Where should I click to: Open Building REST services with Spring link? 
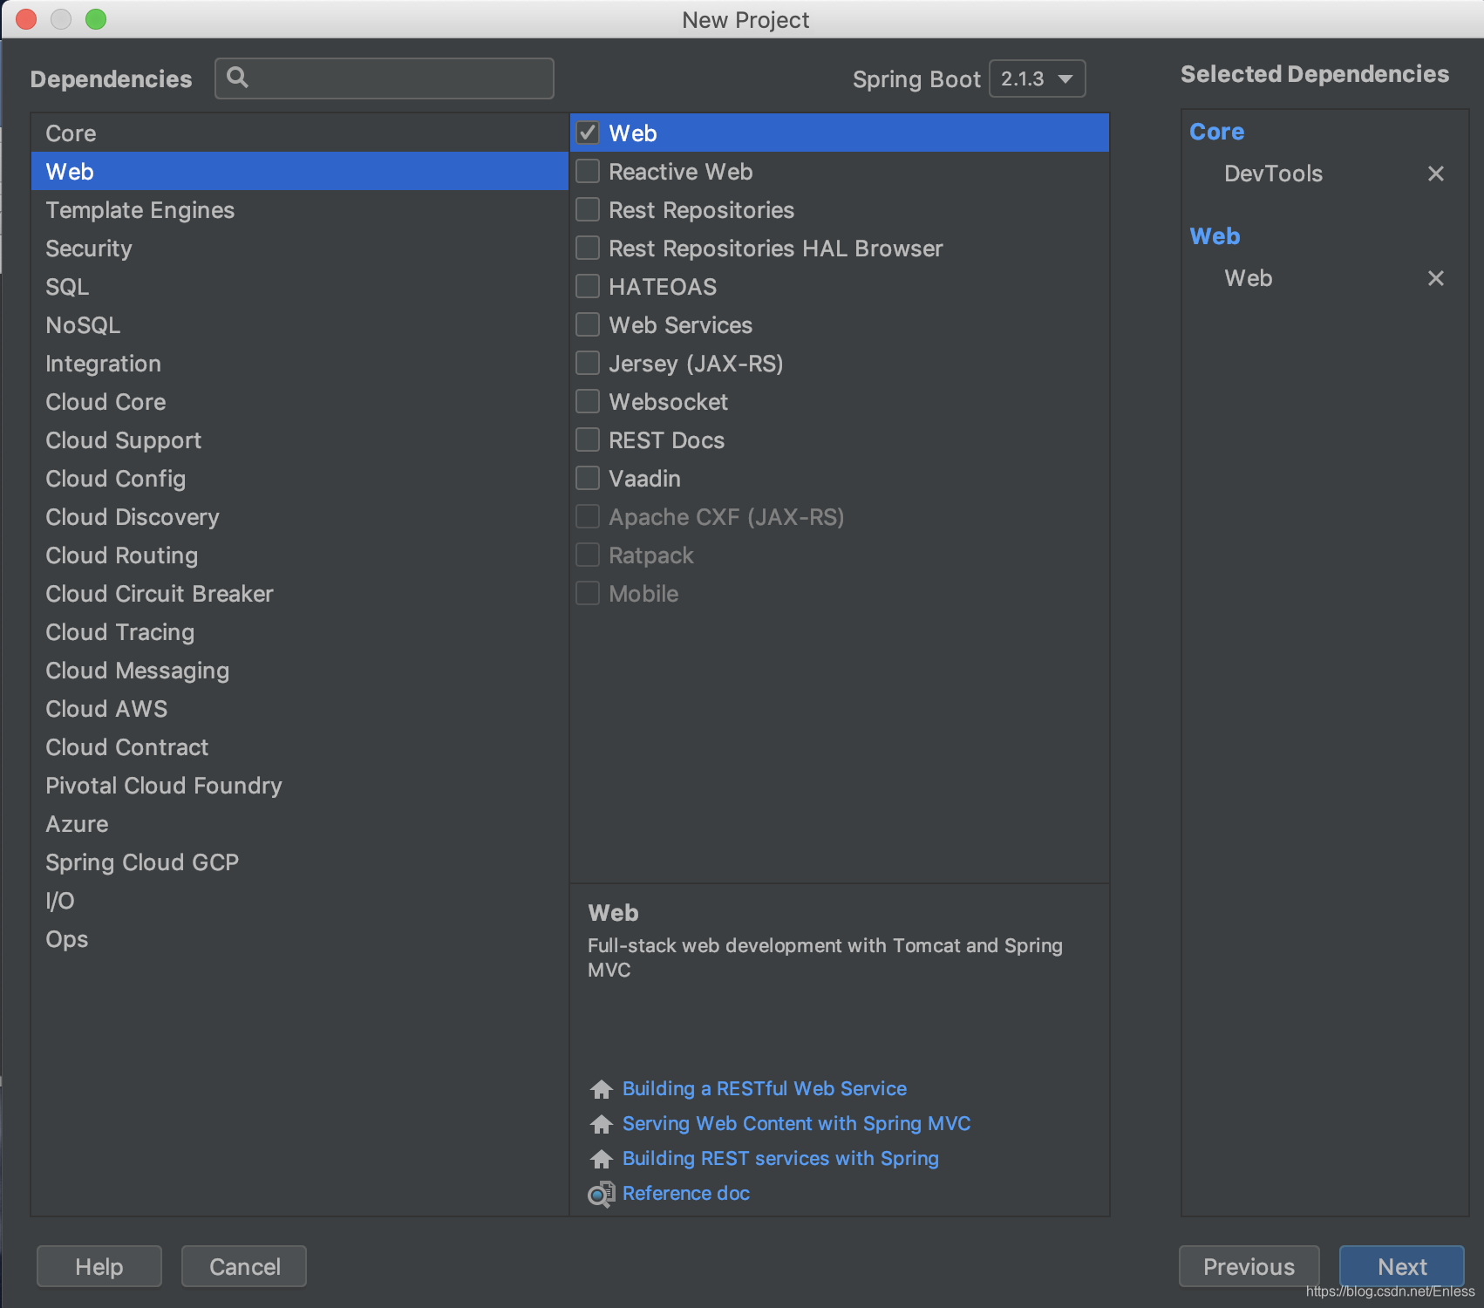(x=780, y=1158)
